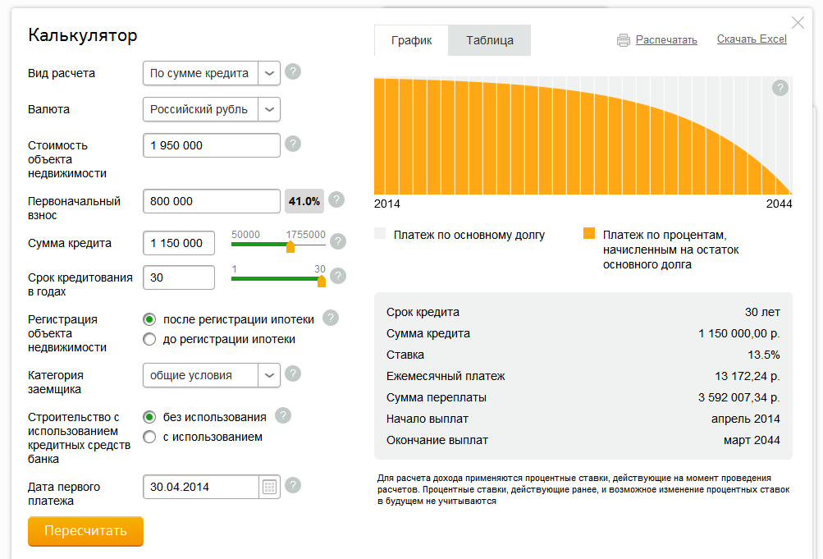823x559 pixels.
Task: Open Категория заемщика dropdown
Action: [x=269, y=375]
